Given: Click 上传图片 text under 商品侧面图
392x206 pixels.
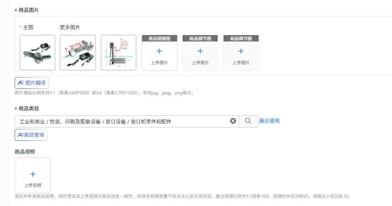Looking at the screenshot, I should click(159, 62).
